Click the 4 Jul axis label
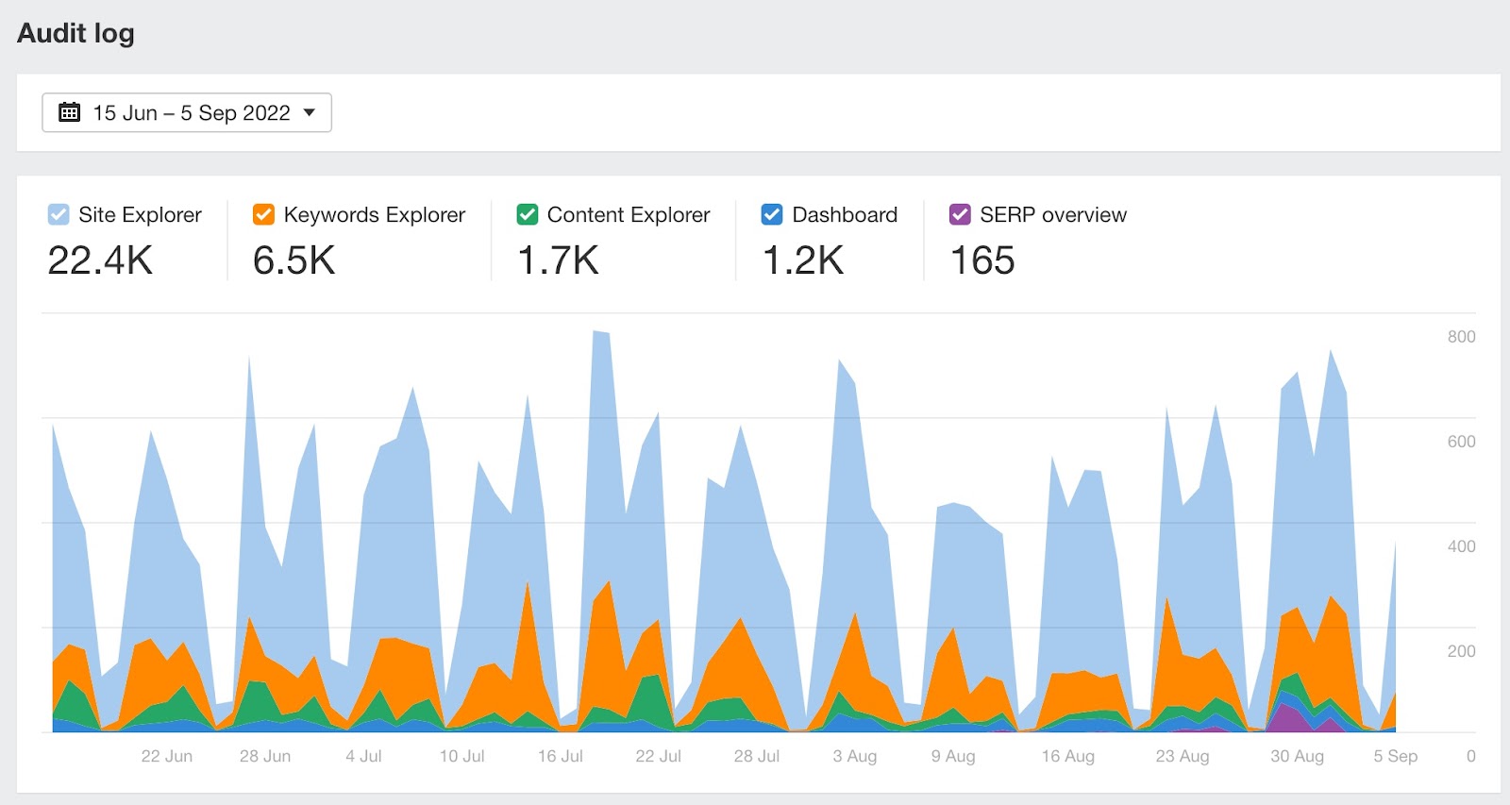This screenshot has height=805, width=1510. [363, 756]
